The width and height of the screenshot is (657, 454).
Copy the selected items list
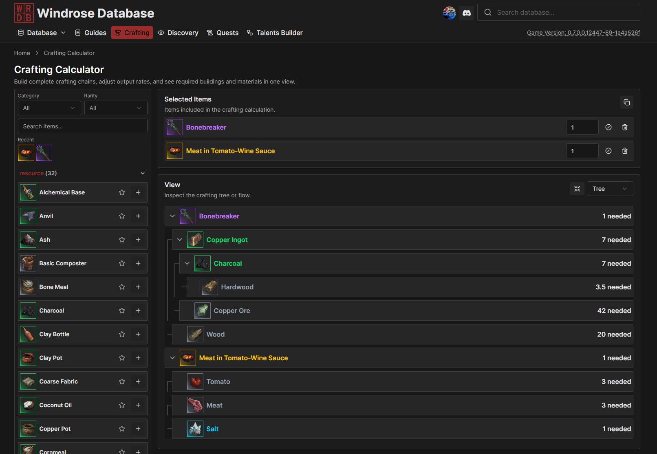(x=627, y=102)
